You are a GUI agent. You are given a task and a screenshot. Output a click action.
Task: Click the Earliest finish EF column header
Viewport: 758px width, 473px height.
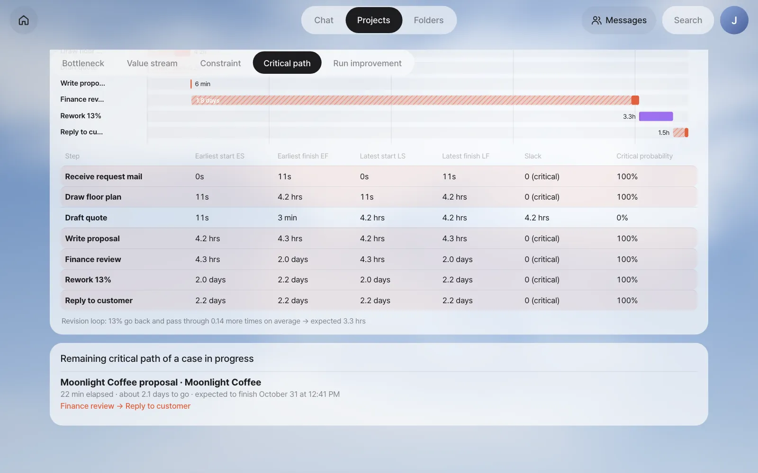click(x=303, y=156)
